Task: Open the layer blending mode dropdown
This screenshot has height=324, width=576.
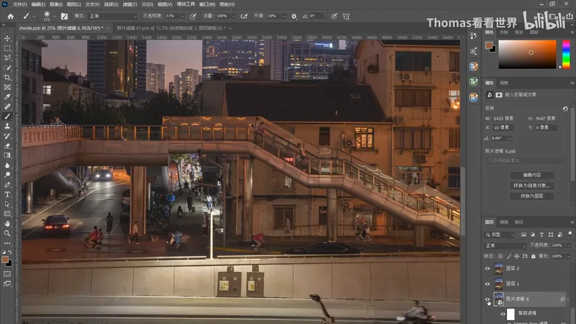Action: click(506, 246)
